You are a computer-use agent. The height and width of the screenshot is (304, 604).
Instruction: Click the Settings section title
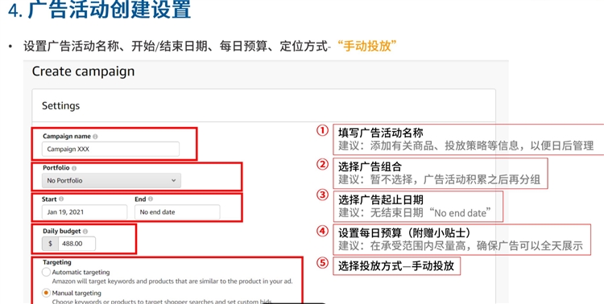point(61,106)
